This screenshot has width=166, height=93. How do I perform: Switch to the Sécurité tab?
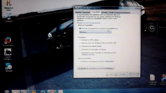point(104,12)
